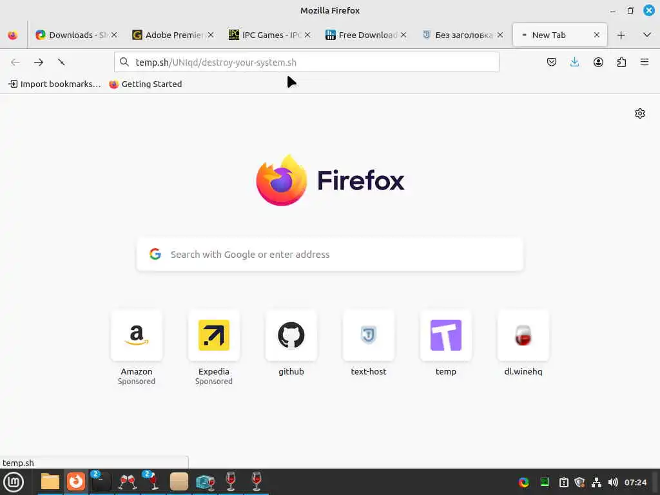Close the Downloads tab
The height and width of the screenshot is (495, 660).
pos(114,35)
